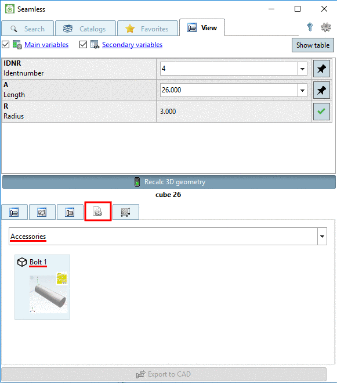337x383 pixels.
Task: Open the accessories document tab icon
Action: click(98, 212)
